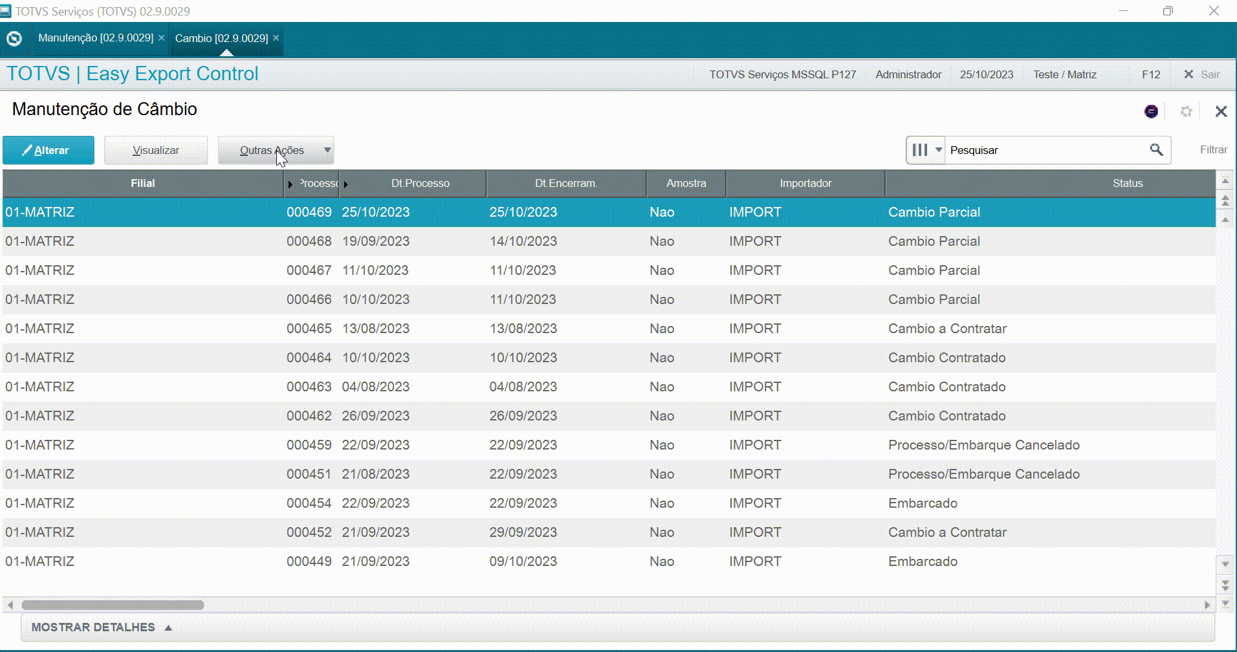
Task: Click the Filial column header
Action: click(x=143, y=184)
